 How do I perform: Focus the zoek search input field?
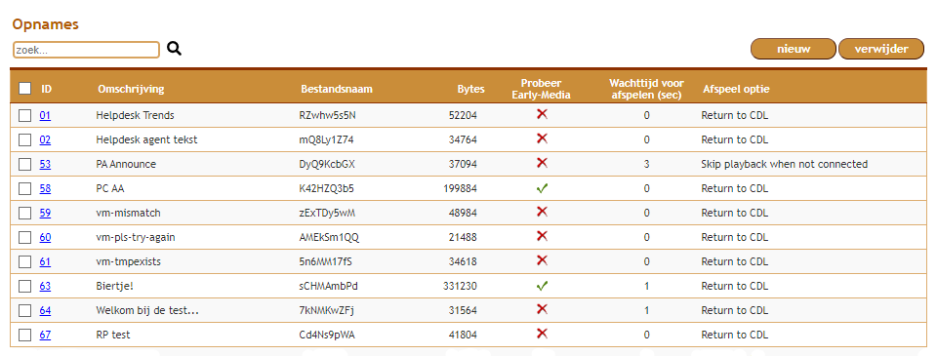coord(86,50)
